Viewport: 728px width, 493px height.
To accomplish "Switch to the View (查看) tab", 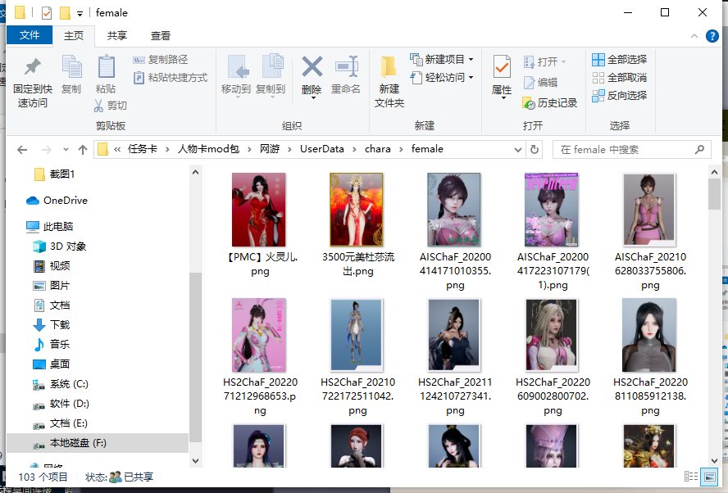I will (161, 36).
